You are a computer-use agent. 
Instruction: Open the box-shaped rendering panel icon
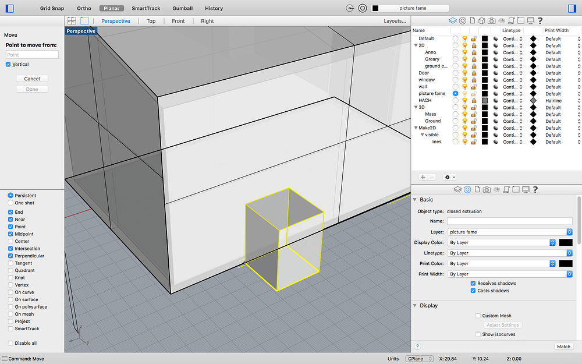[x=481, y=20]
